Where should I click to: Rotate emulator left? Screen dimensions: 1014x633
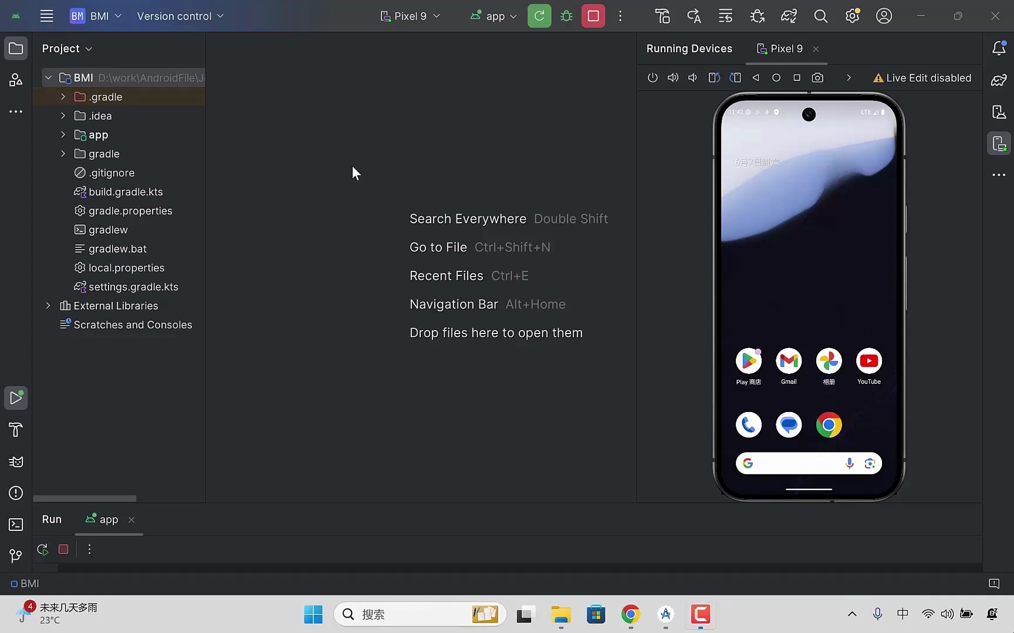[x=714, y=77]
